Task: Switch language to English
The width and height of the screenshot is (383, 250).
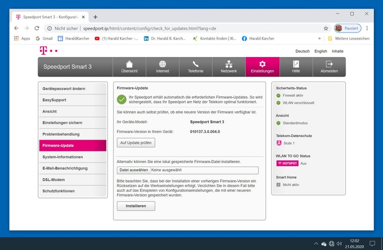Action: pos(320,51)
